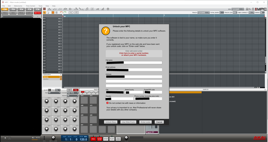Screen dimensions: 268x142
Task: Toggle the FX button in Q-Link panel
Action: (x=69, y=90)
